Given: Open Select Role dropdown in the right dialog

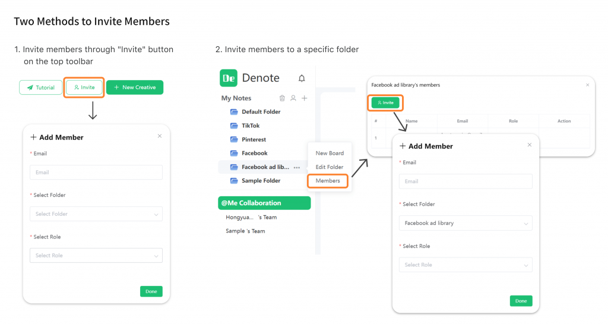Looking at the screenshot, I should pos(465,265).
